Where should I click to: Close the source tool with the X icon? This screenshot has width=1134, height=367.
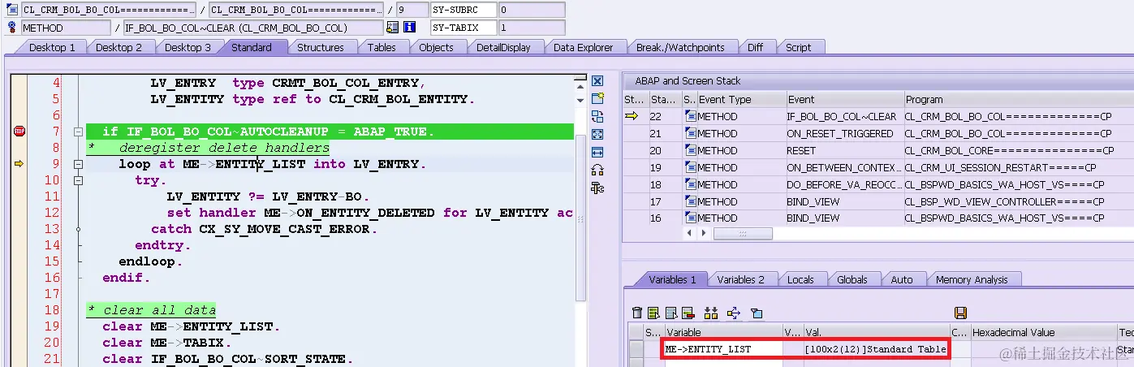click(x=597, y=81)
